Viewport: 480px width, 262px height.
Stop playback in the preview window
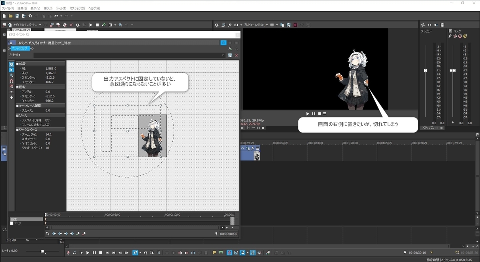click(319, 114)
